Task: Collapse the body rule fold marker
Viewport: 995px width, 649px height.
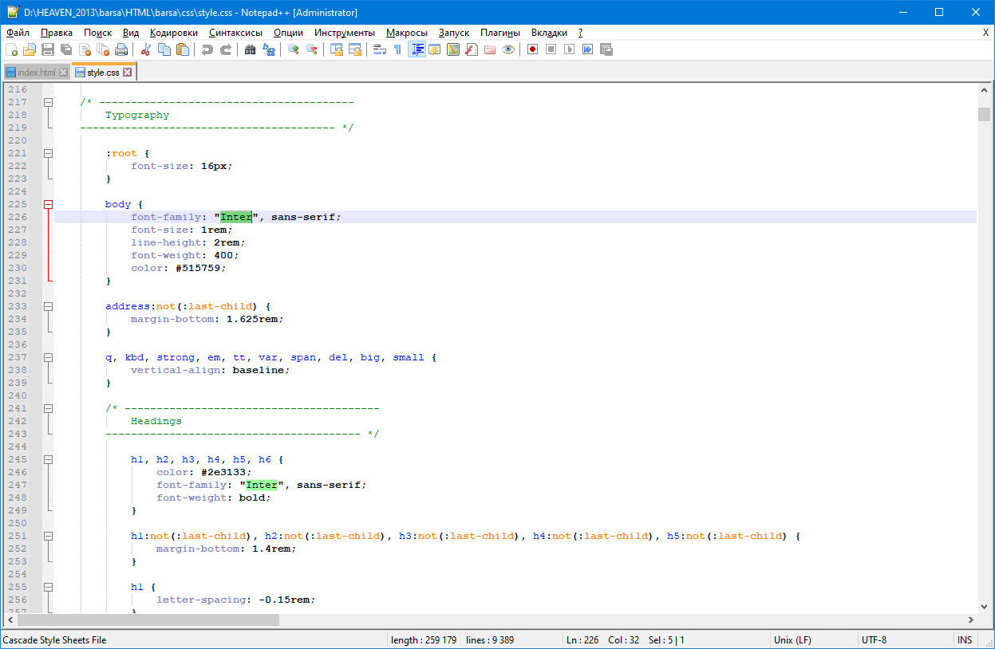Action: pos(49,204)
